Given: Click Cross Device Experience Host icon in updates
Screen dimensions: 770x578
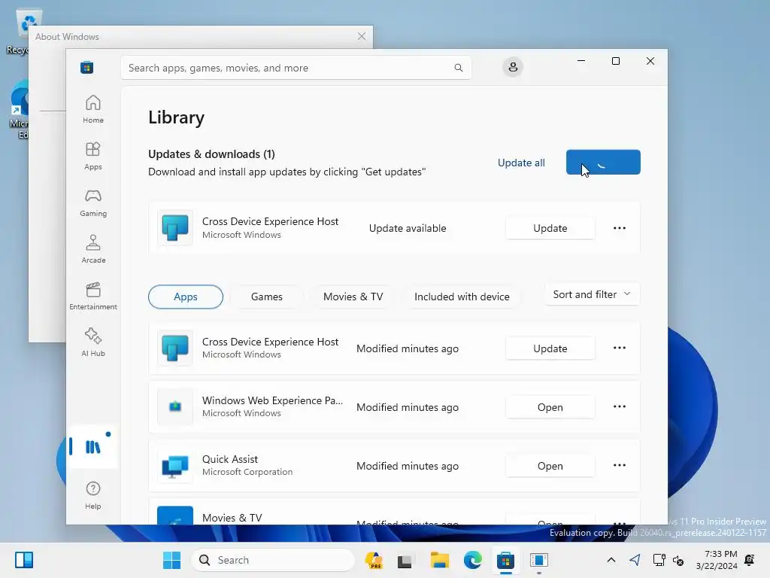Looking at the screenshot, I should (174, 227).
